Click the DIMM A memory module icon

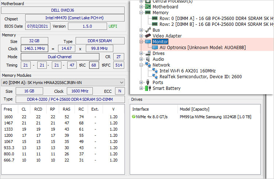click(155, 18)
